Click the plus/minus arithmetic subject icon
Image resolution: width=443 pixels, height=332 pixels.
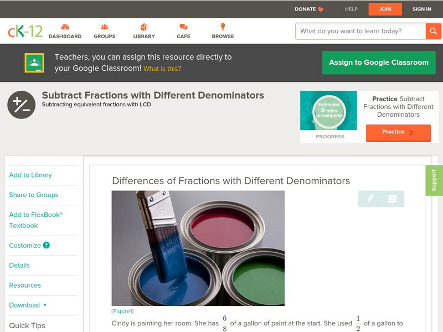(22, 105)
